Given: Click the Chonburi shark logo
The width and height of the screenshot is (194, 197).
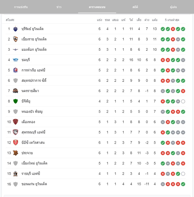Looking at the screenshot, I should point(15,60).
